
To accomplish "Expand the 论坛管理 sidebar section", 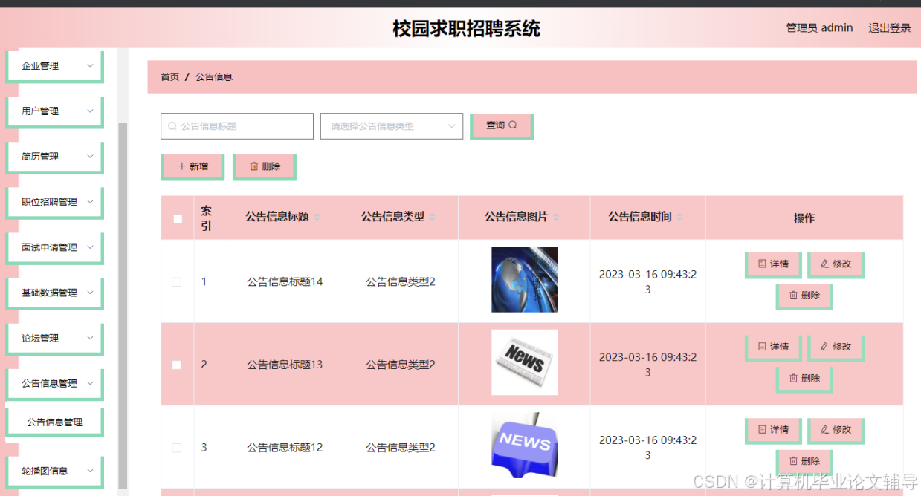I will [53, 338].
